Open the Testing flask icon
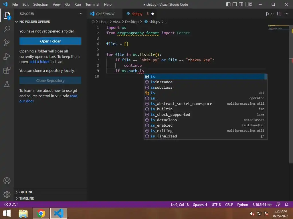 [7, 84]
